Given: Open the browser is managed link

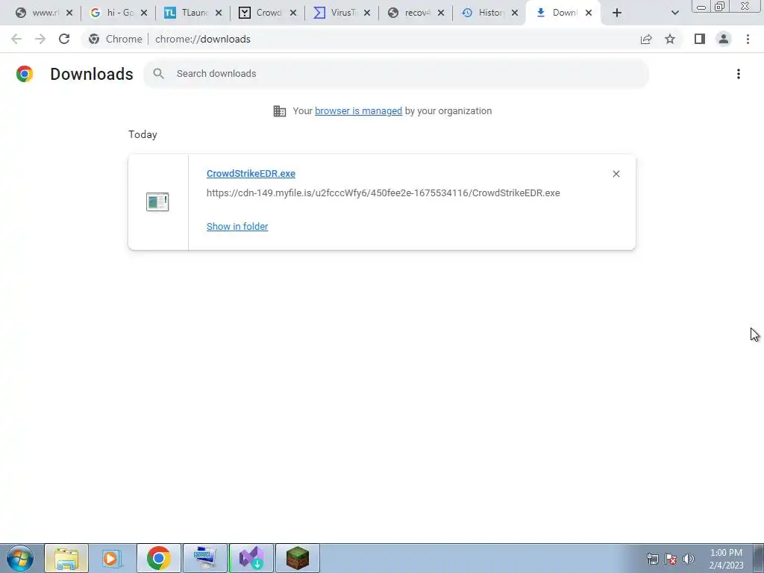Looking at the screenshot, I should coord(359,110).
